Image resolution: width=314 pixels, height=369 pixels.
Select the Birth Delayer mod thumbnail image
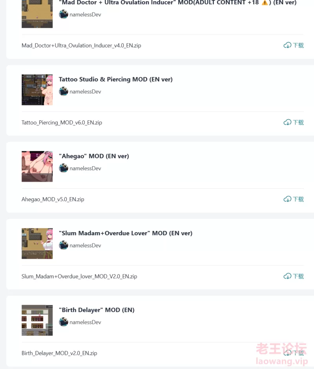point(37,320)
